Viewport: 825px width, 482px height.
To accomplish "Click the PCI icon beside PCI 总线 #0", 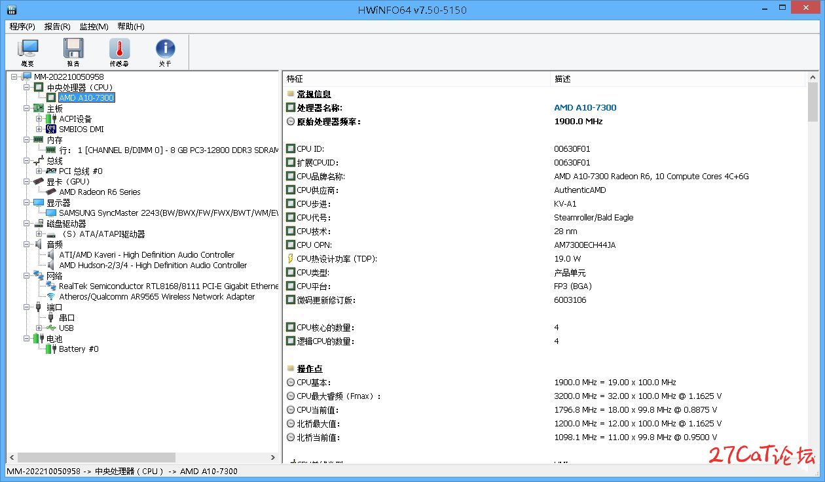I will pyautogui.click(x=51, y=171).
